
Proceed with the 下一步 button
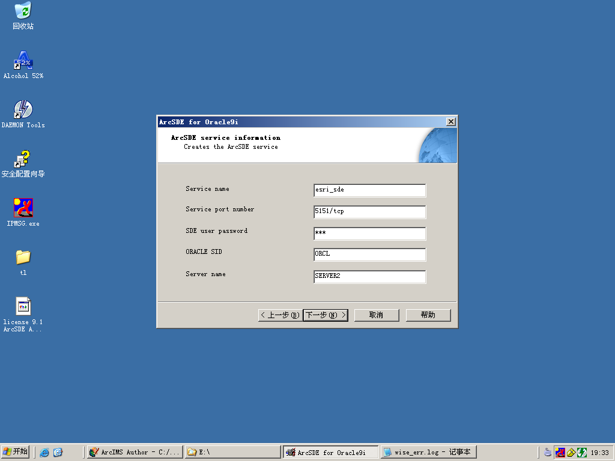(x=326, y=315)
